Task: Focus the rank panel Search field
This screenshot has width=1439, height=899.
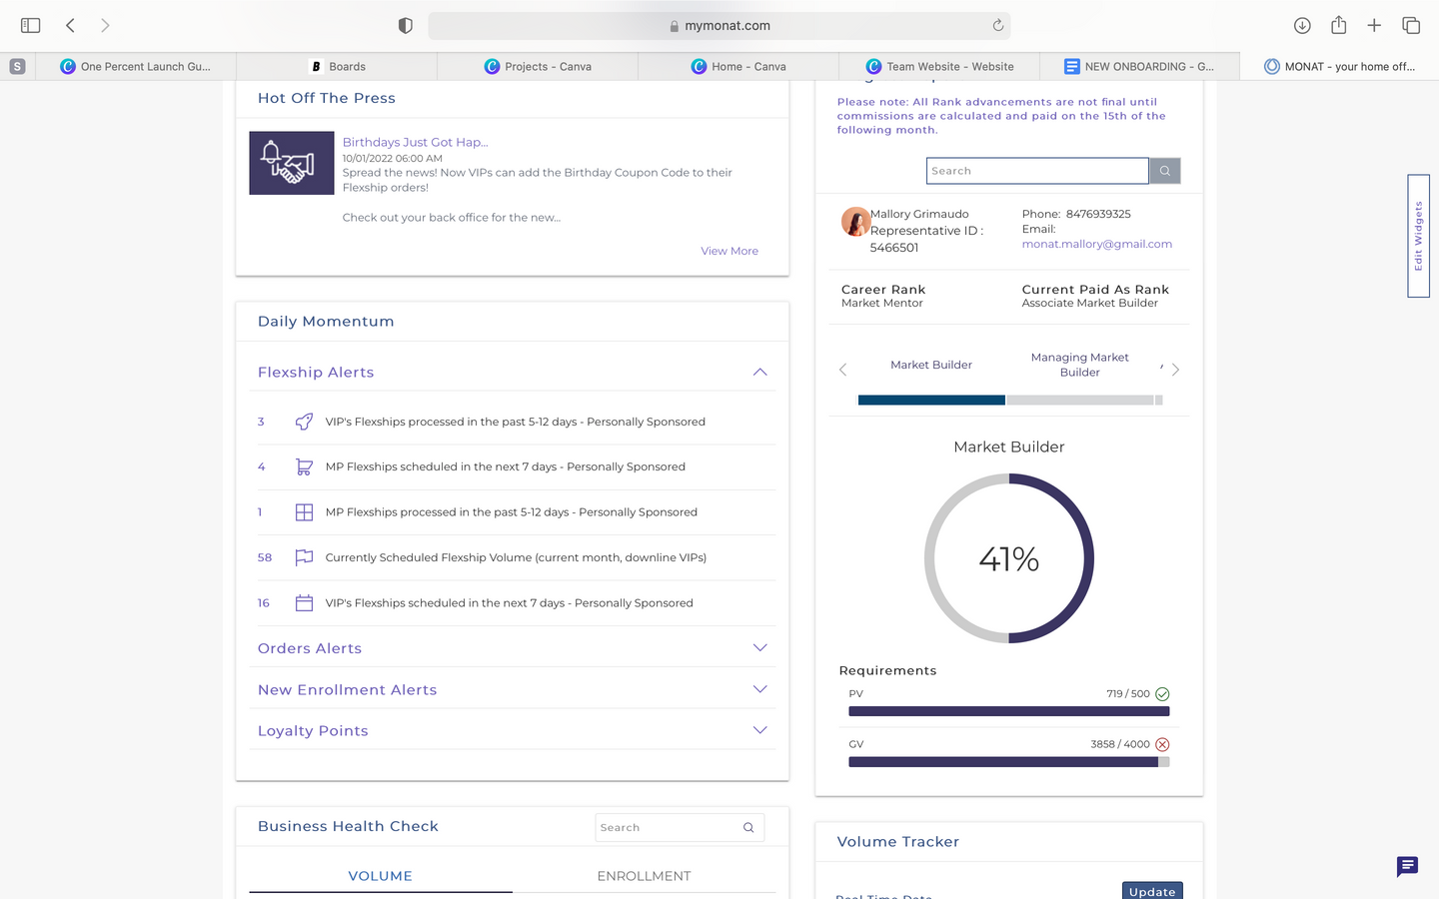Action: click(x=1037, y=171)
